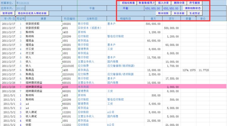Screen dimensions: 227x126
Task: Open 账套数据导入 import button
Action: 146,3
